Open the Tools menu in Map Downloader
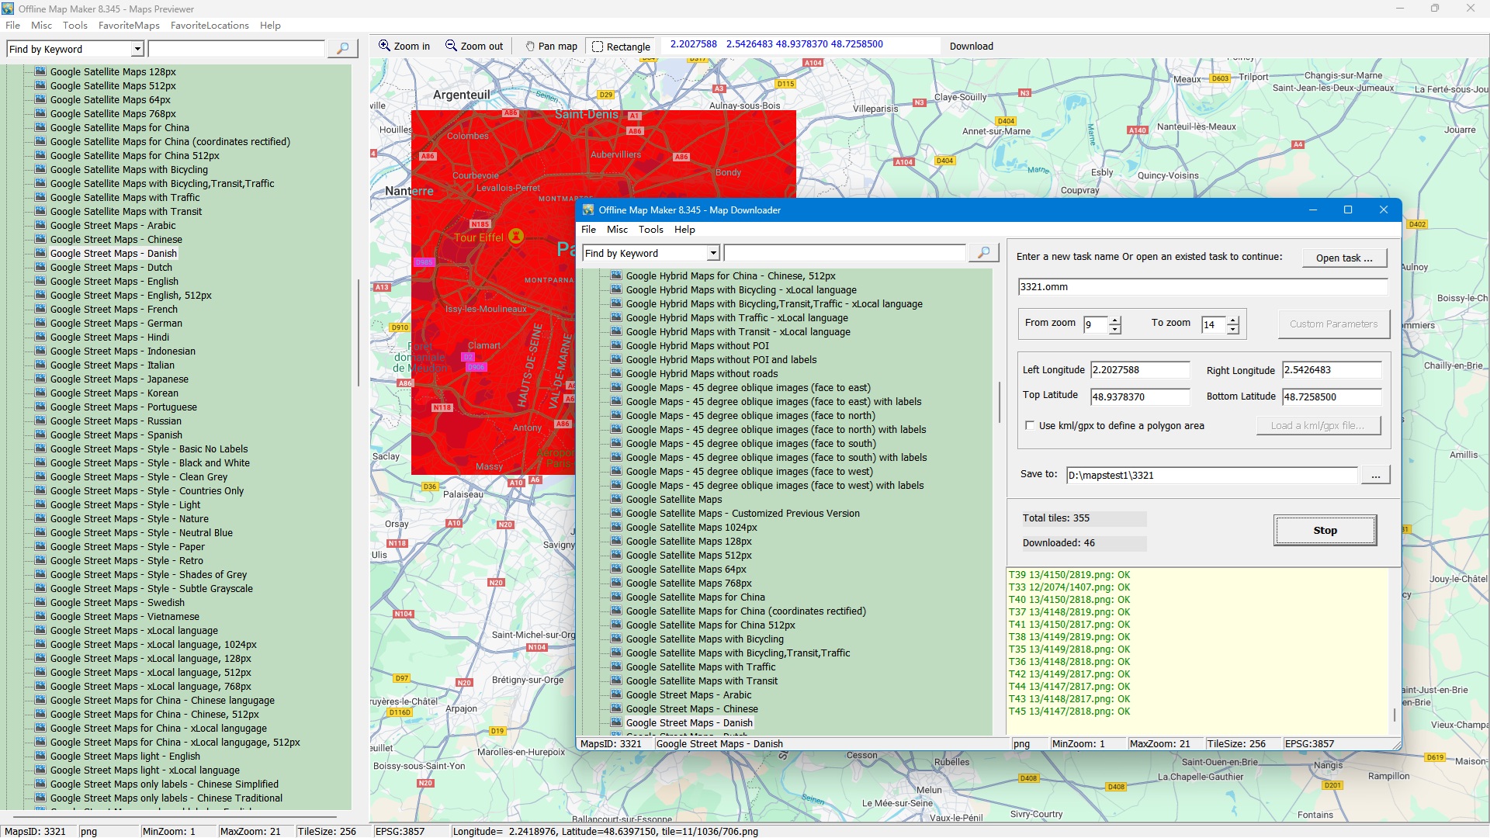This screenshot has width=1490, height=838. (650, 230)
